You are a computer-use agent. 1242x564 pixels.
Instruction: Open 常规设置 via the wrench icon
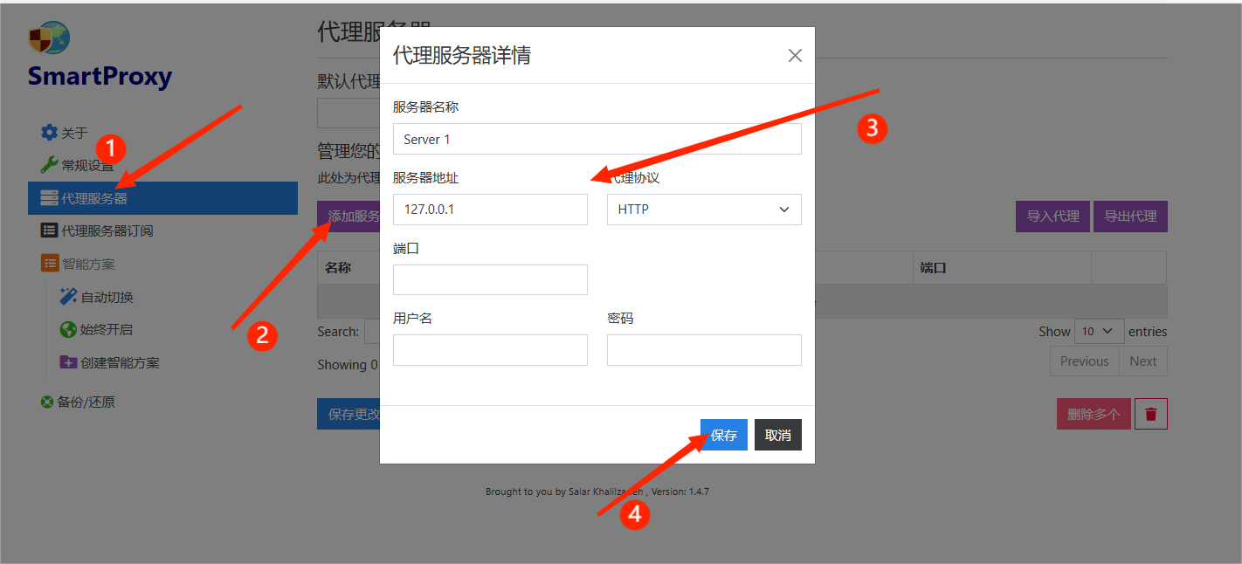pyautogui.click(x=50, y=166)
